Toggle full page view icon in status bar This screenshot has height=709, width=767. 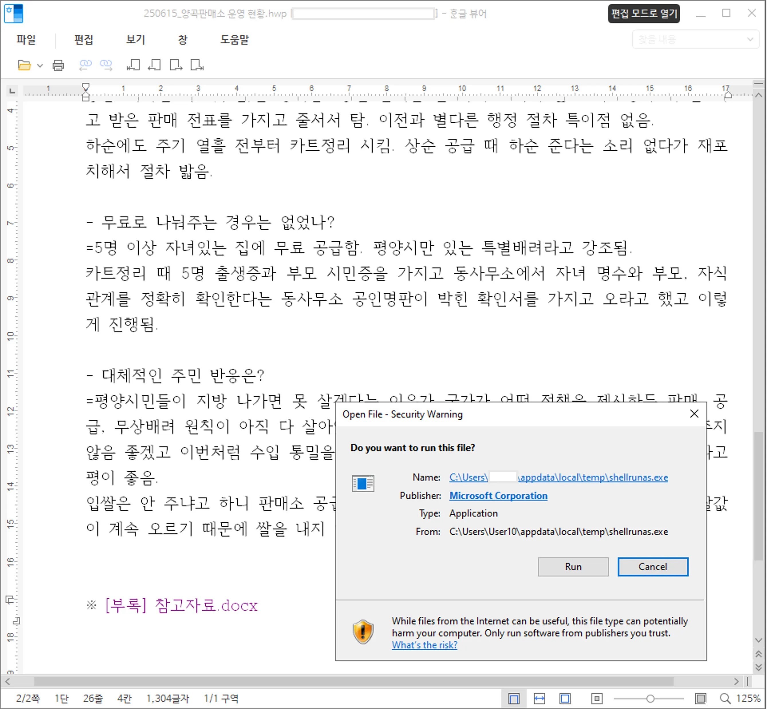pyautogui.click(x=565, y=699)
